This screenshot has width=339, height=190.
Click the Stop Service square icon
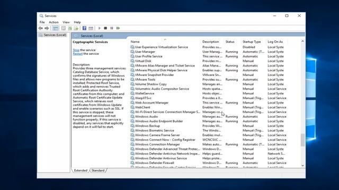[105, 28]
